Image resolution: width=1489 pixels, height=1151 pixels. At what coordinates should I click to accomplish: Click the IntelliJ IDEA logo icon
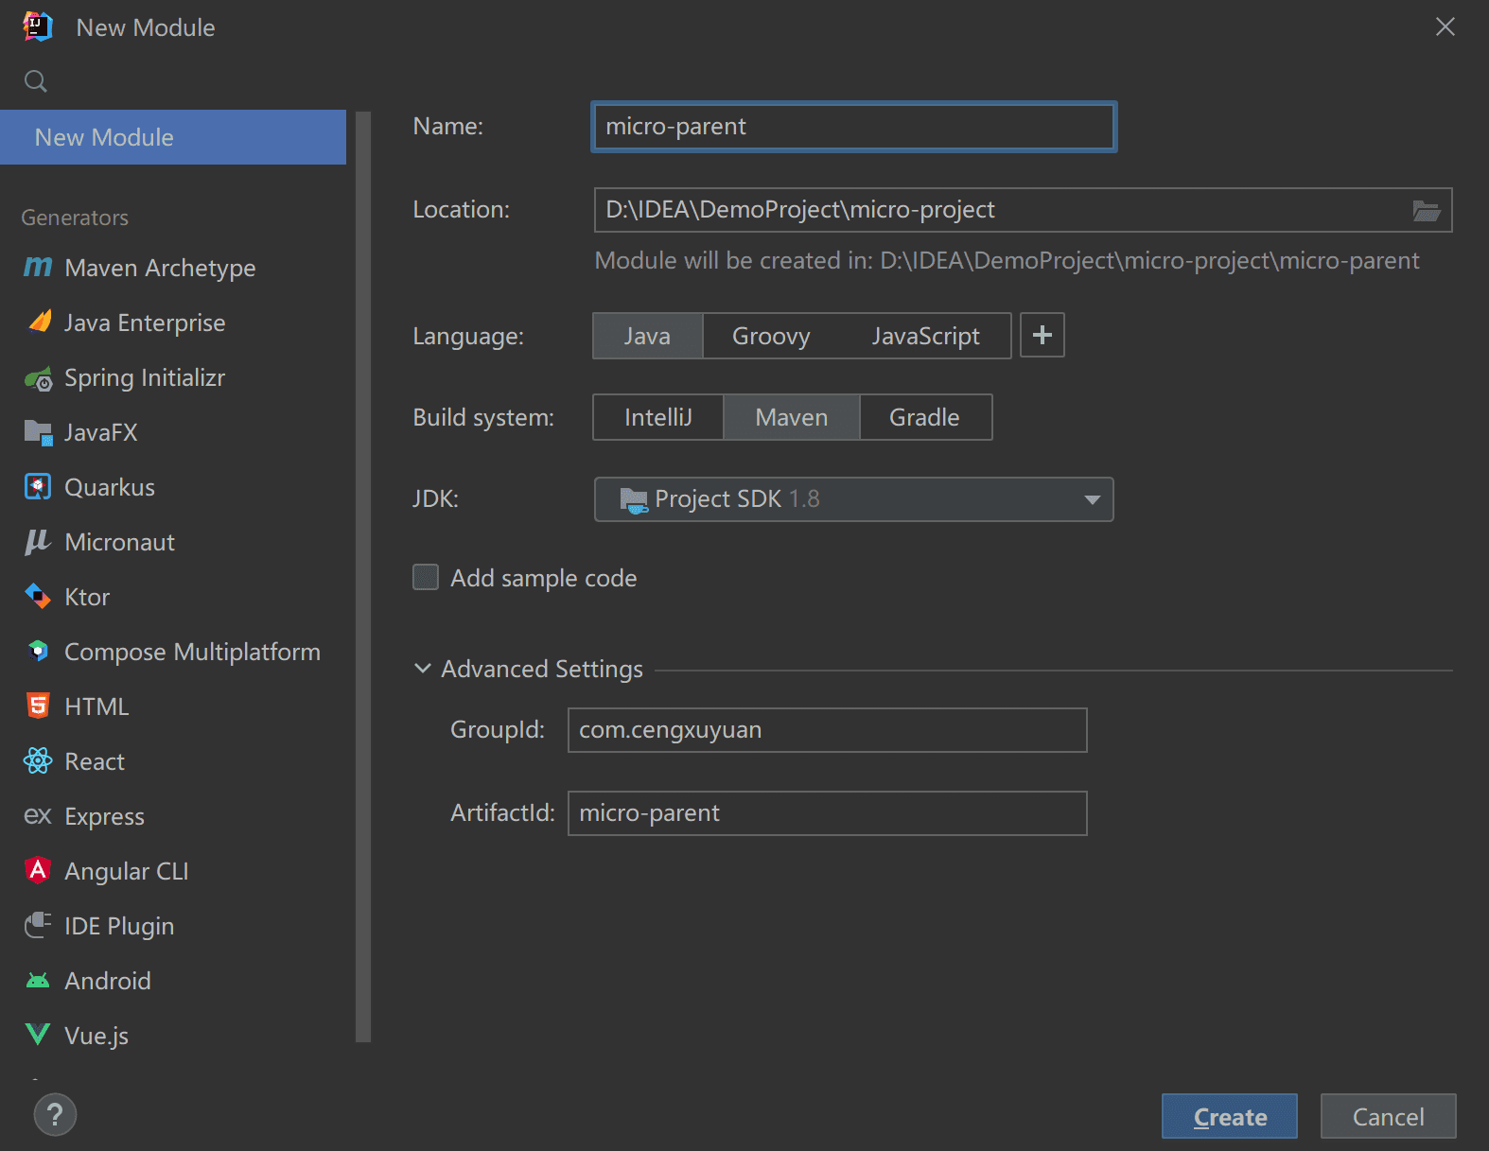38,26
